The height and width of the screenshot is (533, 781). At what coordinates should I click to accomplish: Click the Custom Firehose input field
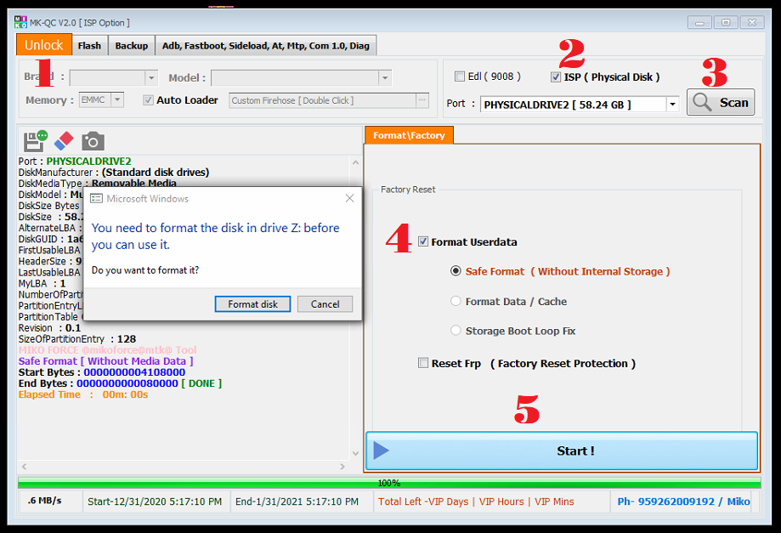(x=322, y=100)
